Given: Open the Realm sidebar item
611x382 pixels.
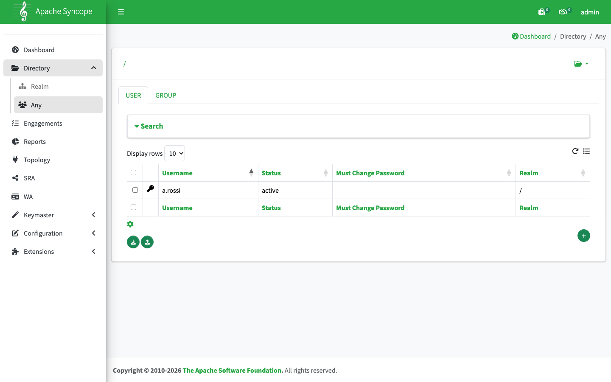Looking at the screenshot, I should (59, 86).
